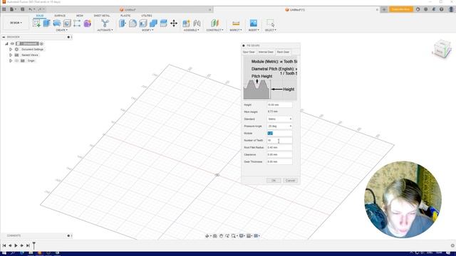Open the Standard dropdown in gear dialog
Screen dimensions: 456x256
pyautogui.click(x=279, y=119)
